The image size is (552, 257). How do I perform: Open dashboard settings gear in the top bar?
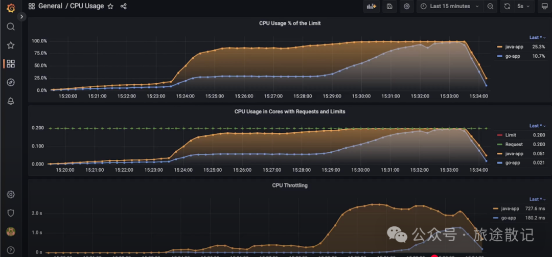pos(407,6)
